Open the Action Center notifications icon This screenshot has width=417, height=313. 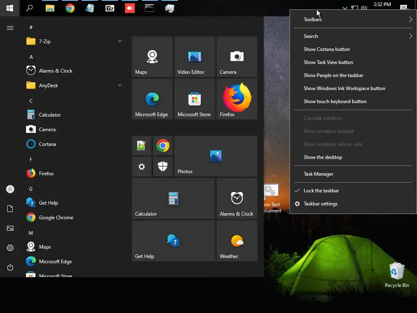pyautogui.click(x=404, y=7)
